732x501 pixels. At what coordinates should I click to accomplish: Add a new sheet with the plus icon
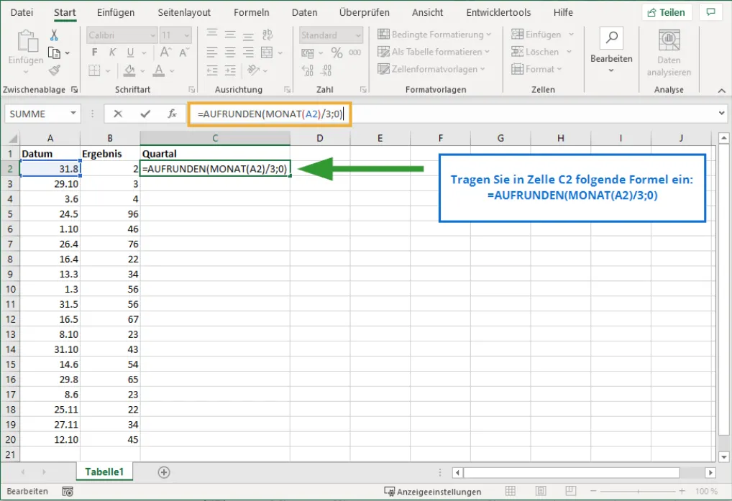164,472
